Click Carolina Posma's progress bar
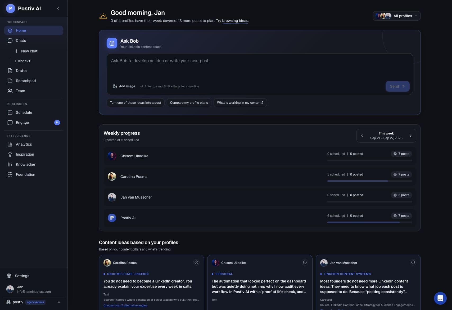The image size is (452, 310). pyautogui.click(x=369, y=181)
